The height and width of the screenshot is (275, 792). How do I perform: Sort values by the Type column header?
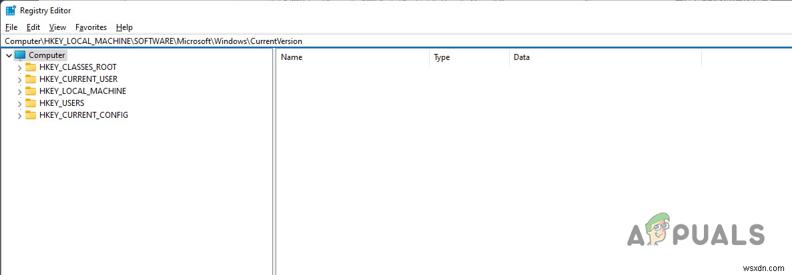(x=469, y=57)
